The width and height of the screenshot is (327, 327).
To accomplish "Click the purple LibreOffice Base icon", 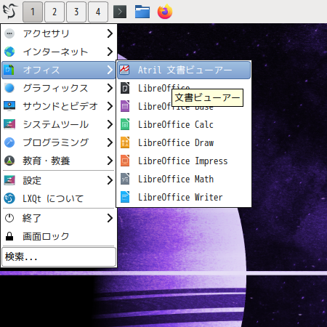I will (x=125, y=106).
